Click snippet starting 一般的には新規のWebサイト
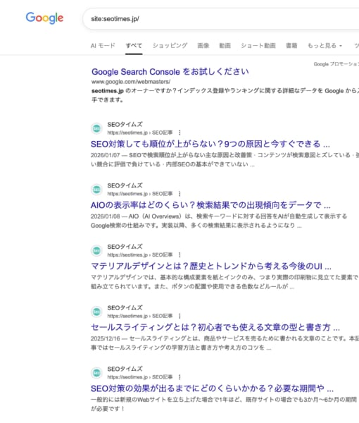This screenshot has width=359, height=423. click(x=224, y=404)
